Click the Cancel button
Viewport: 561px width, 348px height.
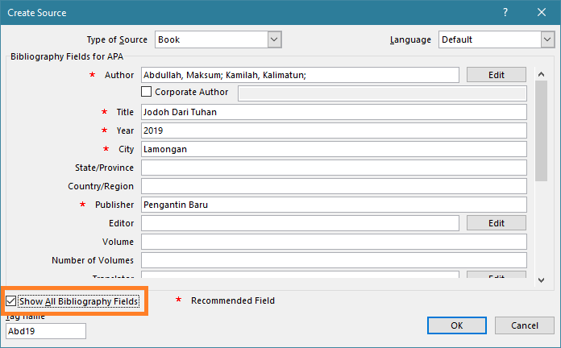pyautogui.click(x=525, y=325)
